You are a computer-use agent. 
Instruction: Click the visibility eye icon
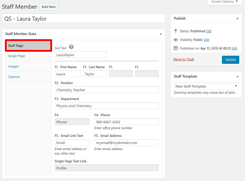(176, 40)
